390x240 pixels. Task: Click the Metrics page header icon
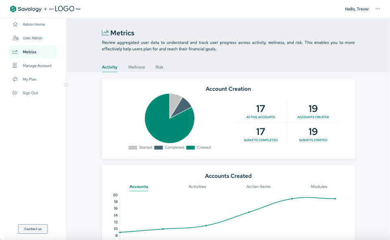tap(105, 32)
